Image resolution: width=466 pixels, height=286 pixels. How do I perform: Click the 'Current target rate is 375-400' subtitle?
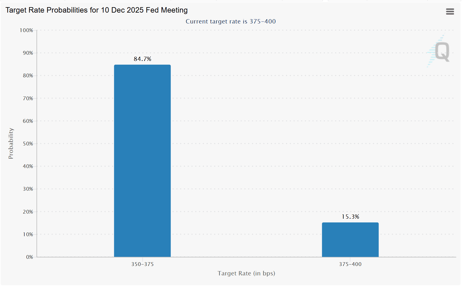pos(231,21)
